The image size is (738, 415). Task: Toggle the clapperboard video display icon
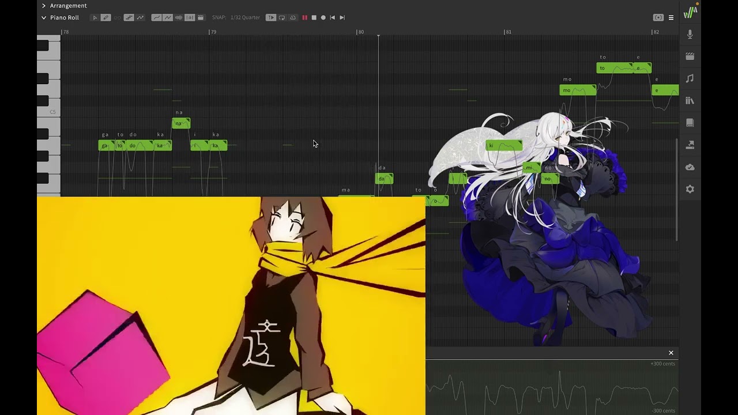(201, 18)
